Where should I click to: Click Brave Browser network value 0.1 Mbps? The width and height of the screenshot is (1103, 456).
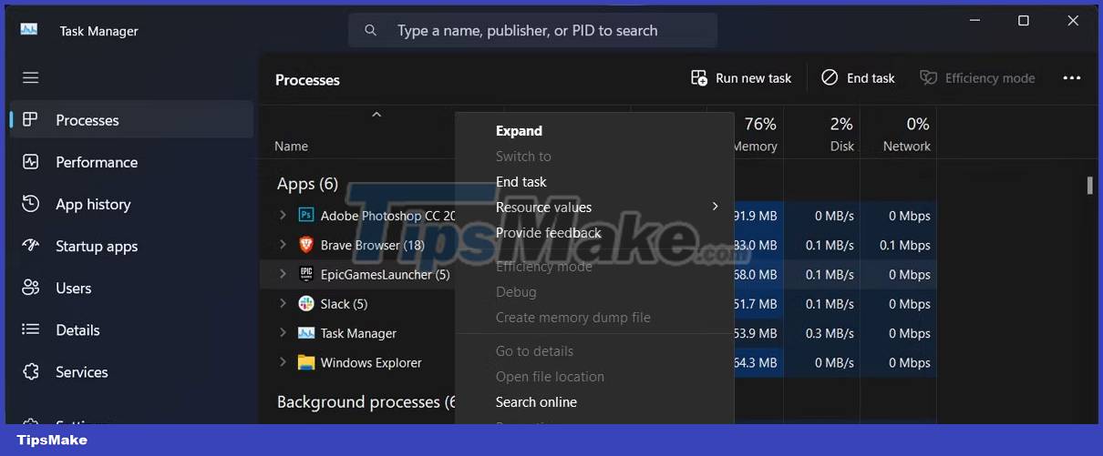(905, 245)
